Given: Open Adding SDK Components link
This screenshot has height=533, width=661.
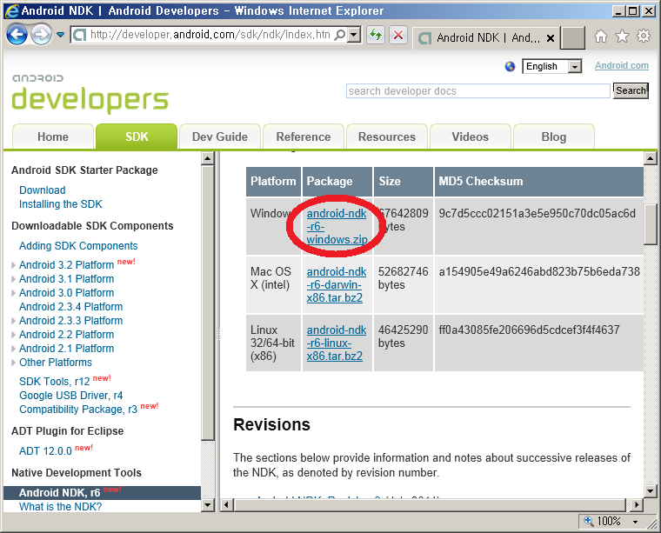Looking at the screenshot, I should [x=78, y=246].
